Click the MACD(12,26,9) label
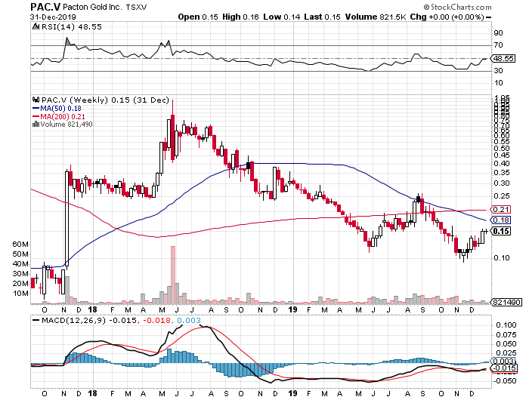The width and height of the screenshot is (529, 400). 73,320
